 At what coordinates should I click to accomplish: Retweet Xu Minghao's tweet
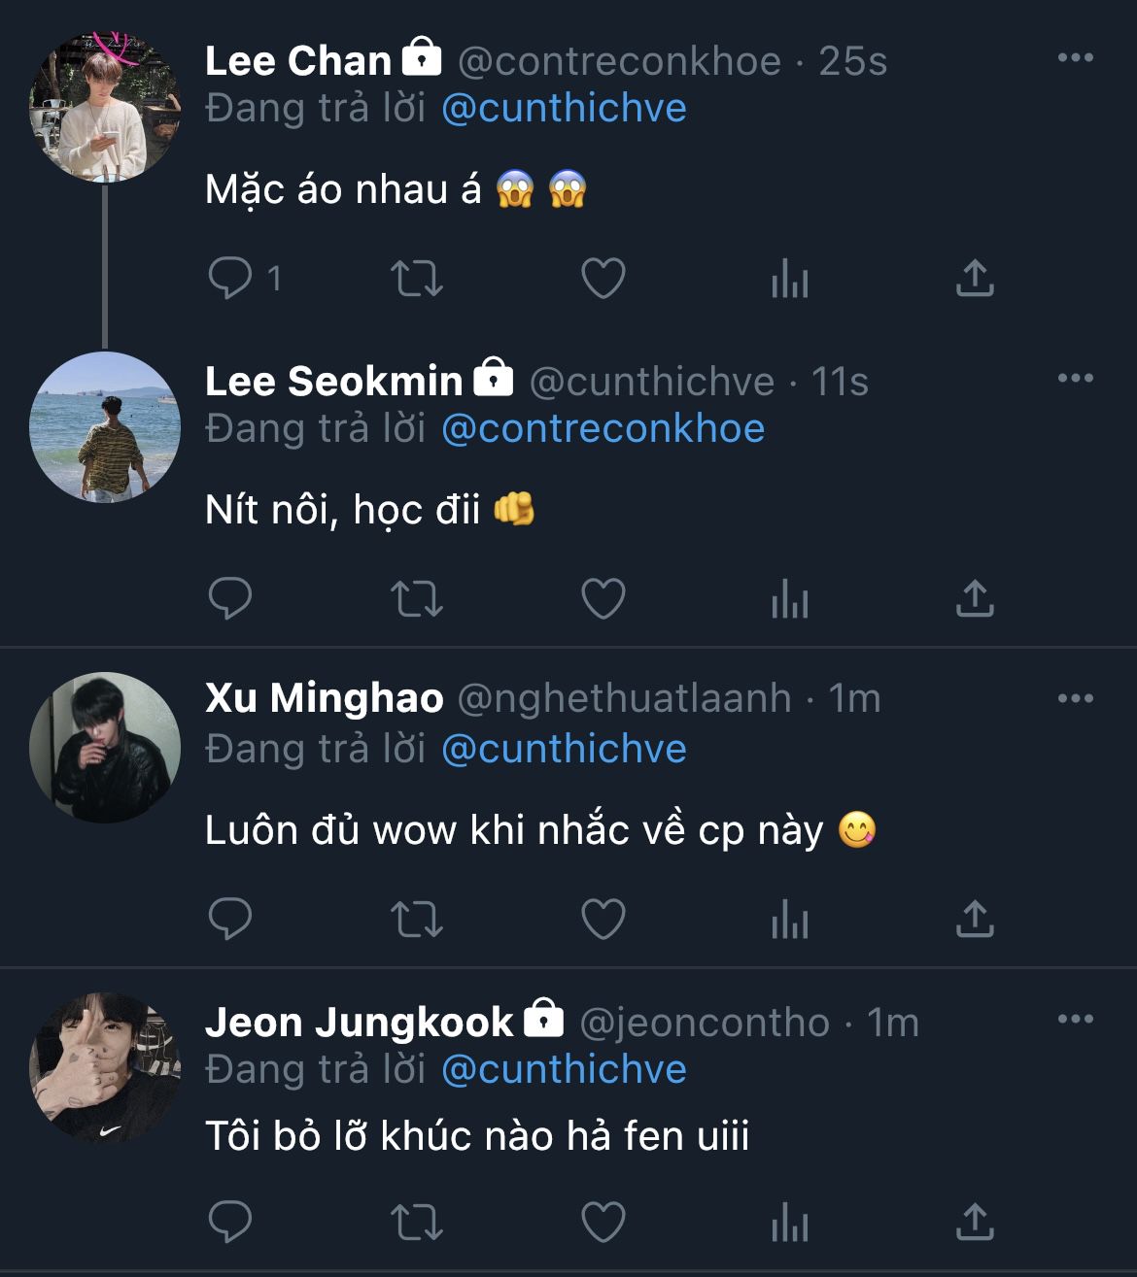point(417,919)
